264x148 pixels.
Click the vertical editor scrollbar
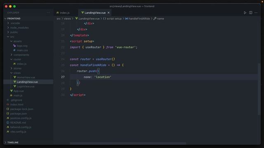[259, 89]
